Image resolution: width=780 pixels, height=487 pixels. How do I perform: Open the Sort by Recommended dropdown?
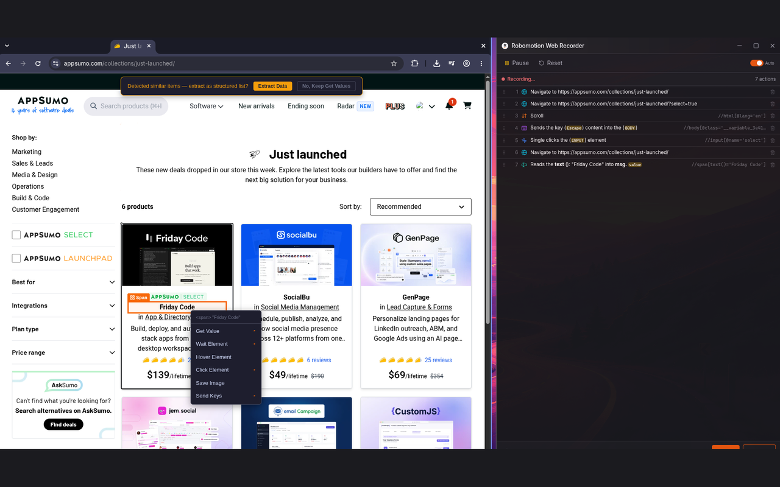pyautogui.click(x=420, y=206)
